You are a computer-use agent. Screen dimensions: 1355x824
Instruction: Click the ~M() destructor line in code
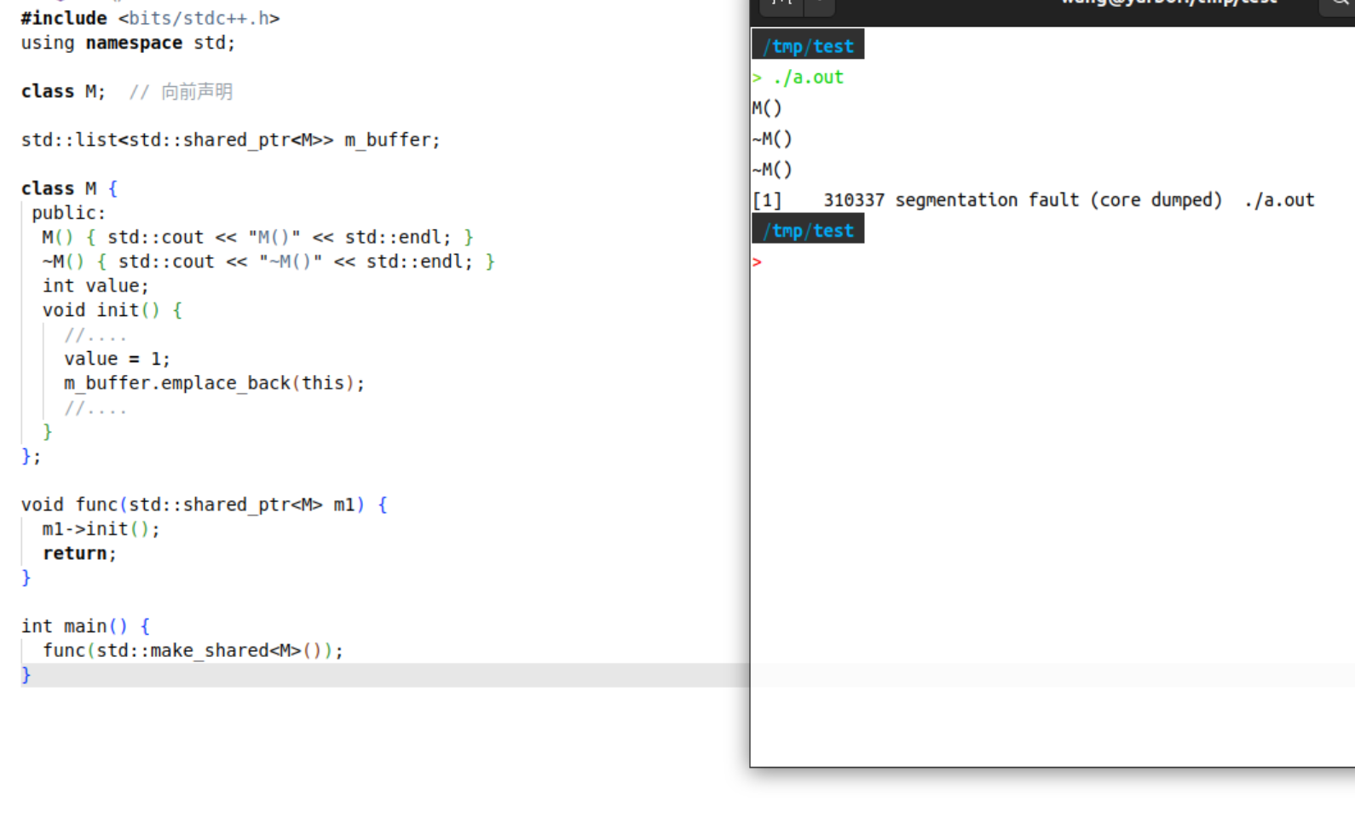268,262
